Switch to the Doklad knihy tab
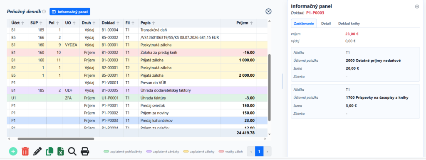This screenshot has height=160, width=426. [349, 23]
